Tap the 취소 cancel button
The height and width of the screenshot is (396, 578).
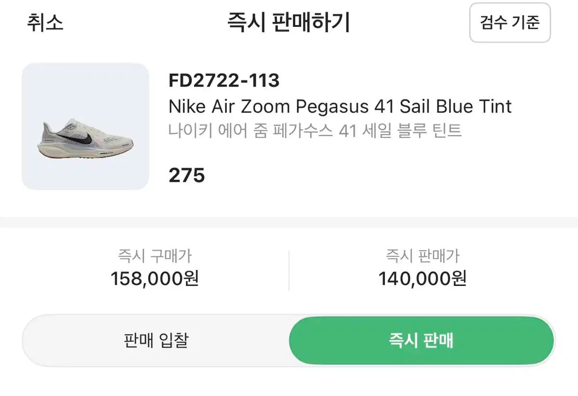coord(45,23)
